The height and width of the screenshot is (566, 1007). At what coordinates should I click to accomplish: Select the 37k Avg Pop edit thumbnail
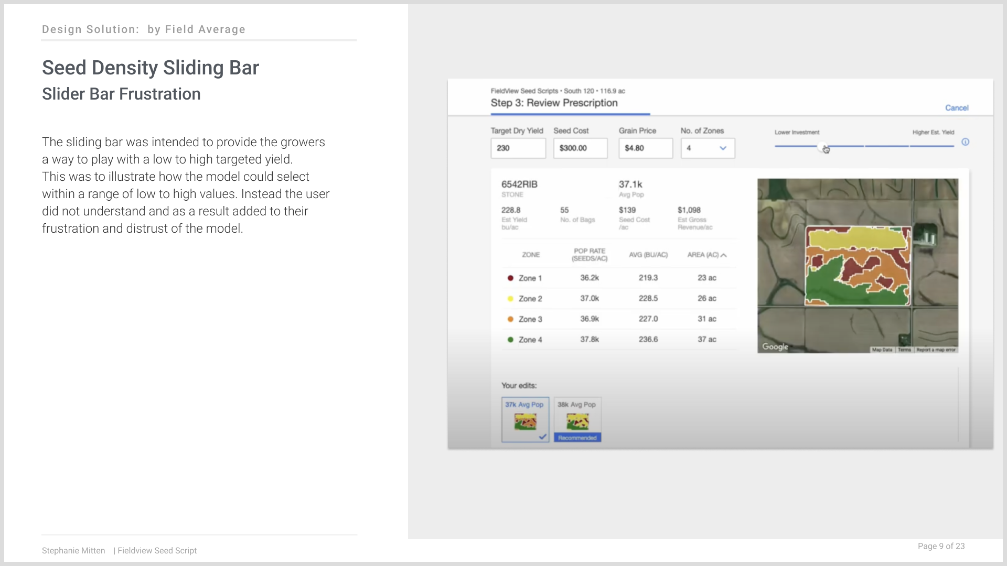pyautogui.click(x=525, y=419)
